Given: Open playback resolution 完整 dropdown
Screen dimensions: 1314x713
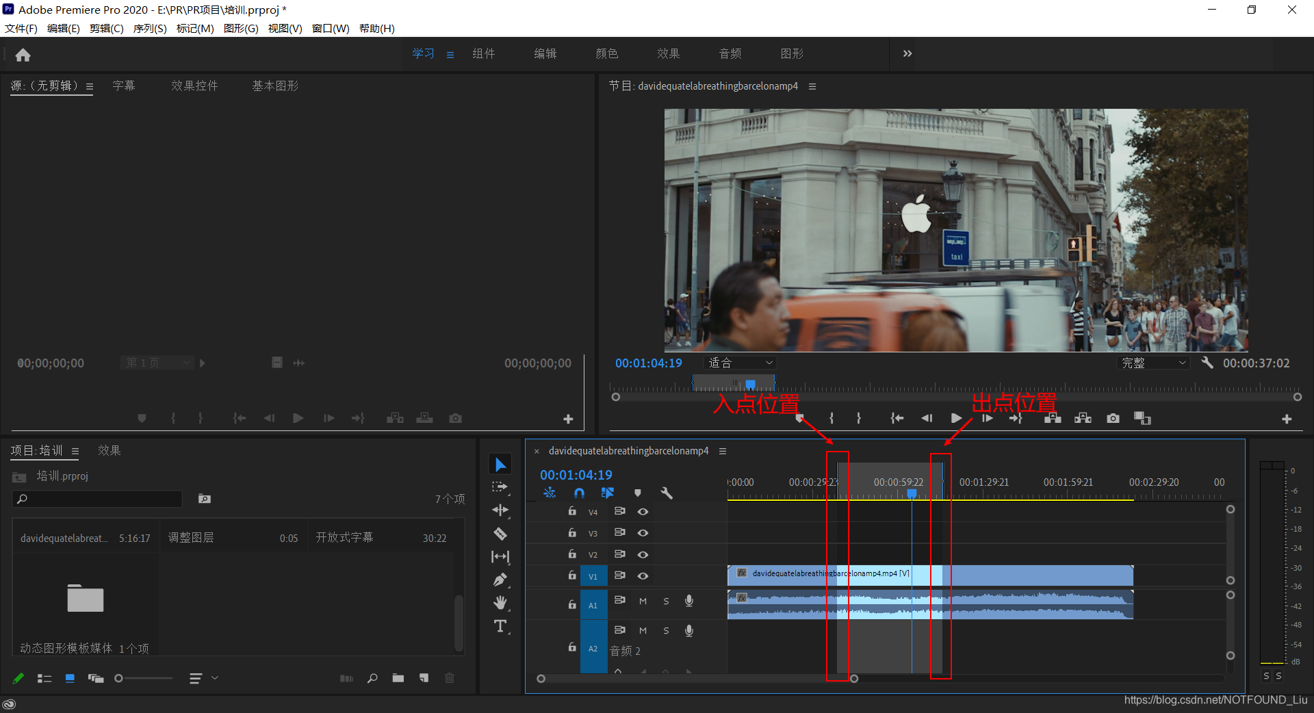Looking at the screenshot, I should (x=1154, y=363).
